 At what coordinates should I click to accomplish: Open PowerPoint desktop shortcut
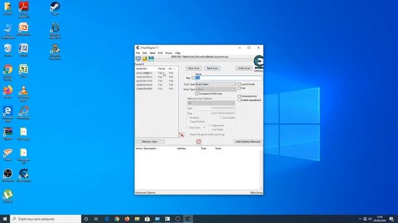click(x=24, y=29)
